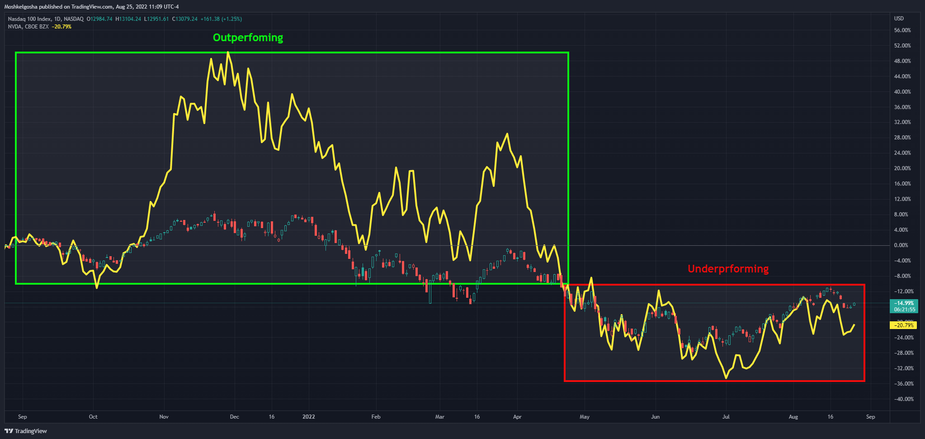The height and width of the screenshot is (439, 925).
Task: Click the Feb label on the time axis
Action: coord(376,417)
